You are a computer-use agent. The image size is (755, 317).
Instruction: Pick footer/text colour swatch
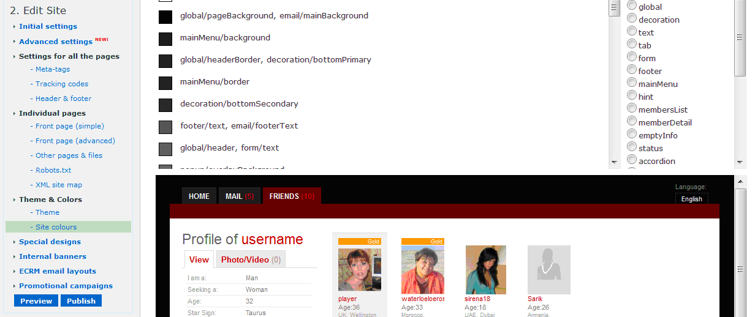pyautogui.click(x=165, y=127)
